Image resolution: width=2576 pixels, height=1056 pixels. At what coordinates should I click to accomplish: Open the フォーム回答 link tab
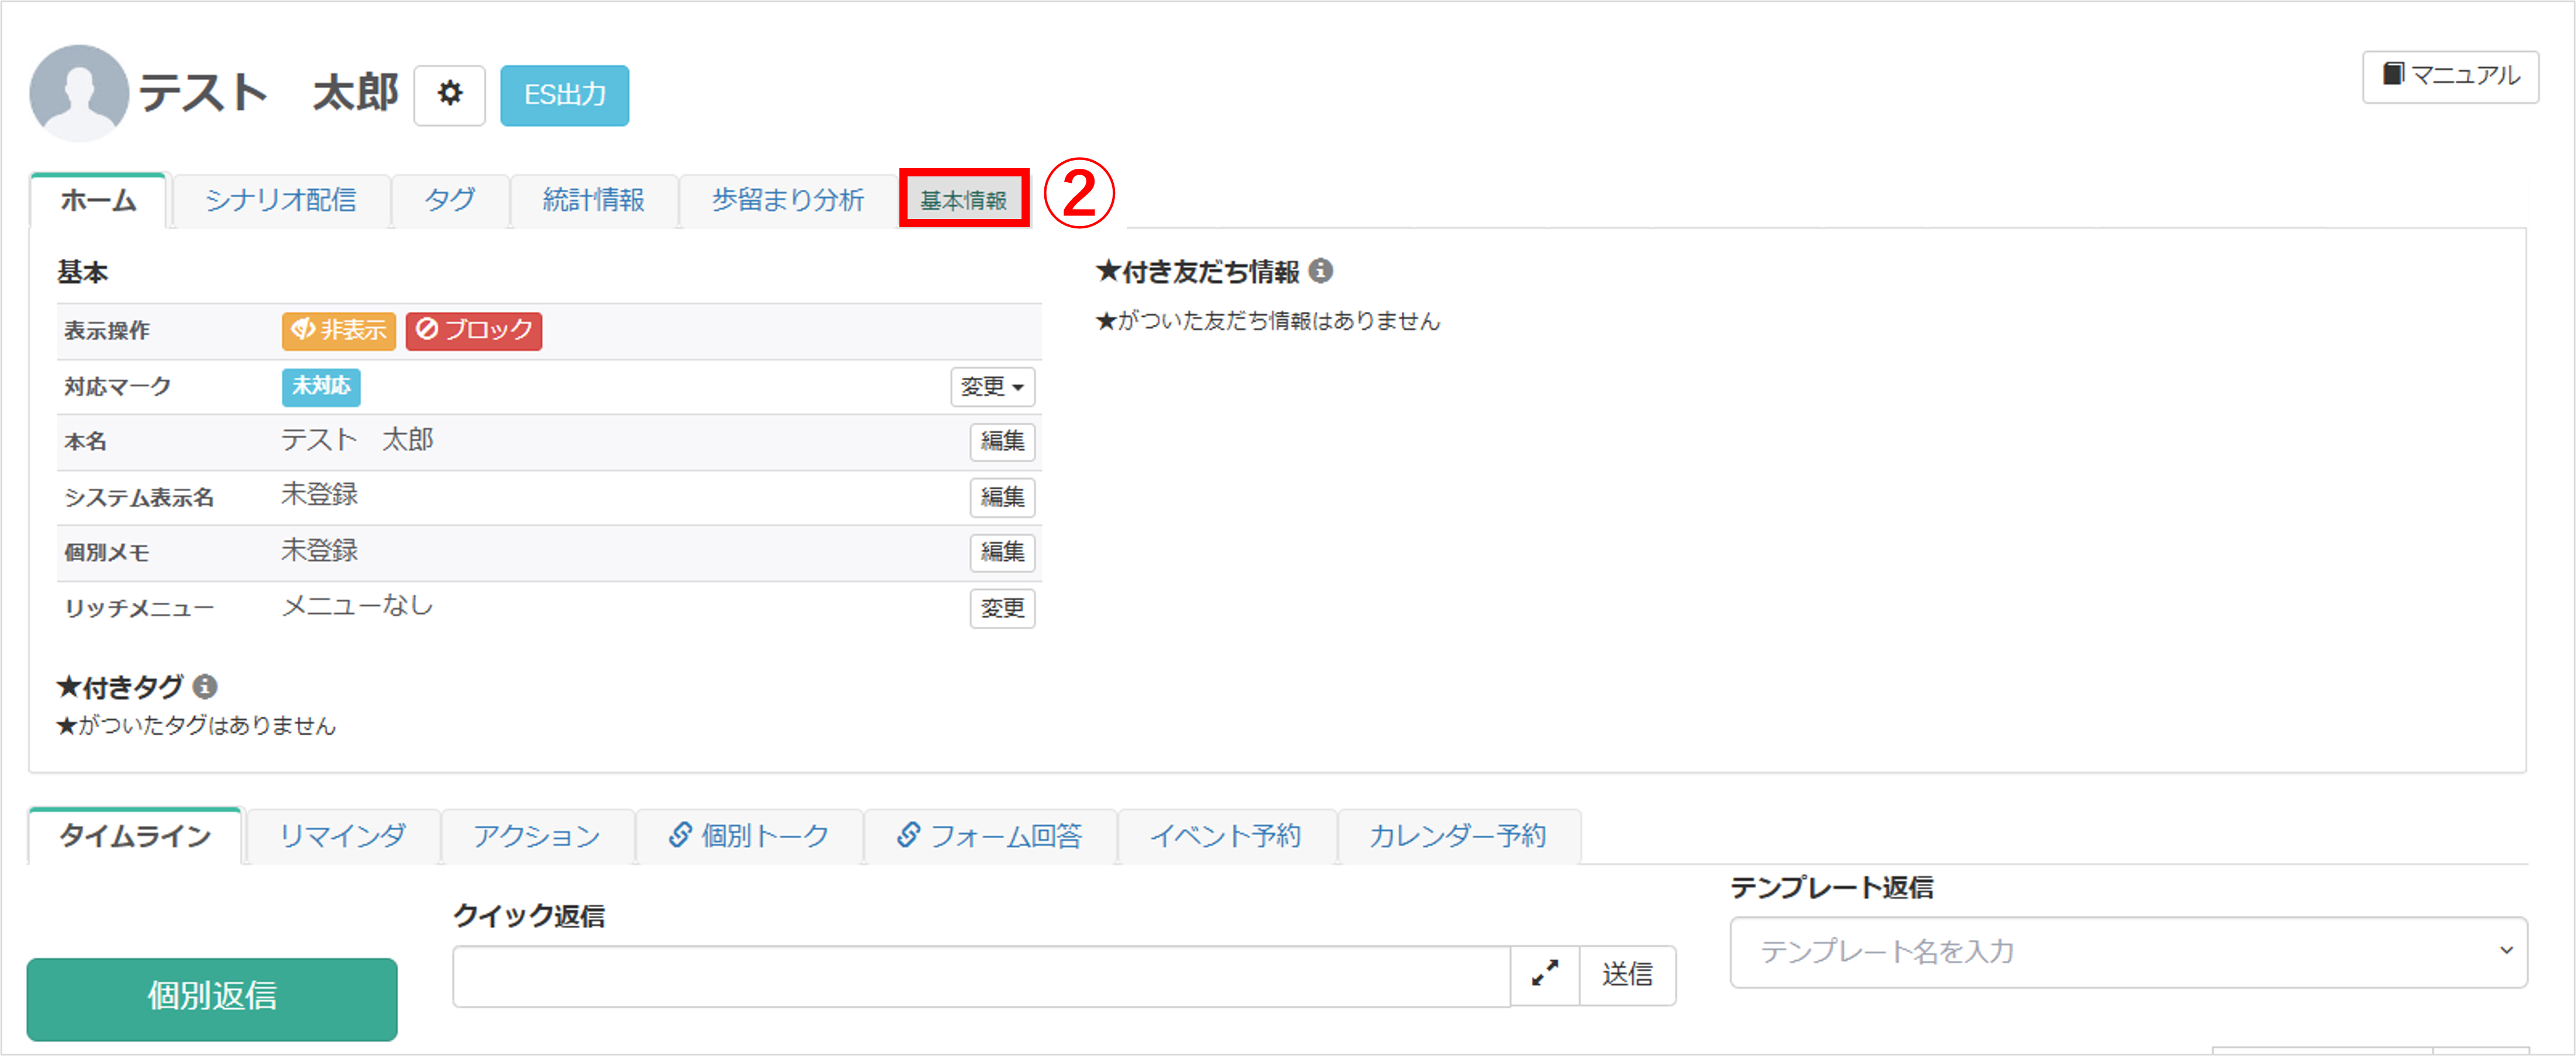[x=990, y=835]
